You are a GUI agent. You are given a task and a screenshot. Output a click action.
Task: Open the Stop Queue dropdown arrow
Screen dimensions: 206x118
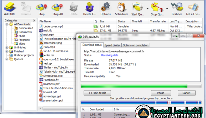coord(167,9)
